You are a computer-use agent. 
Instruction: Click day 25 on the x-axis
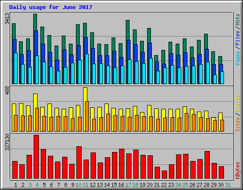point(185,185)
